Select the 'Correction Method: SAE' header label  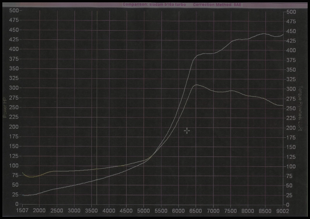[x=217, y=5]
